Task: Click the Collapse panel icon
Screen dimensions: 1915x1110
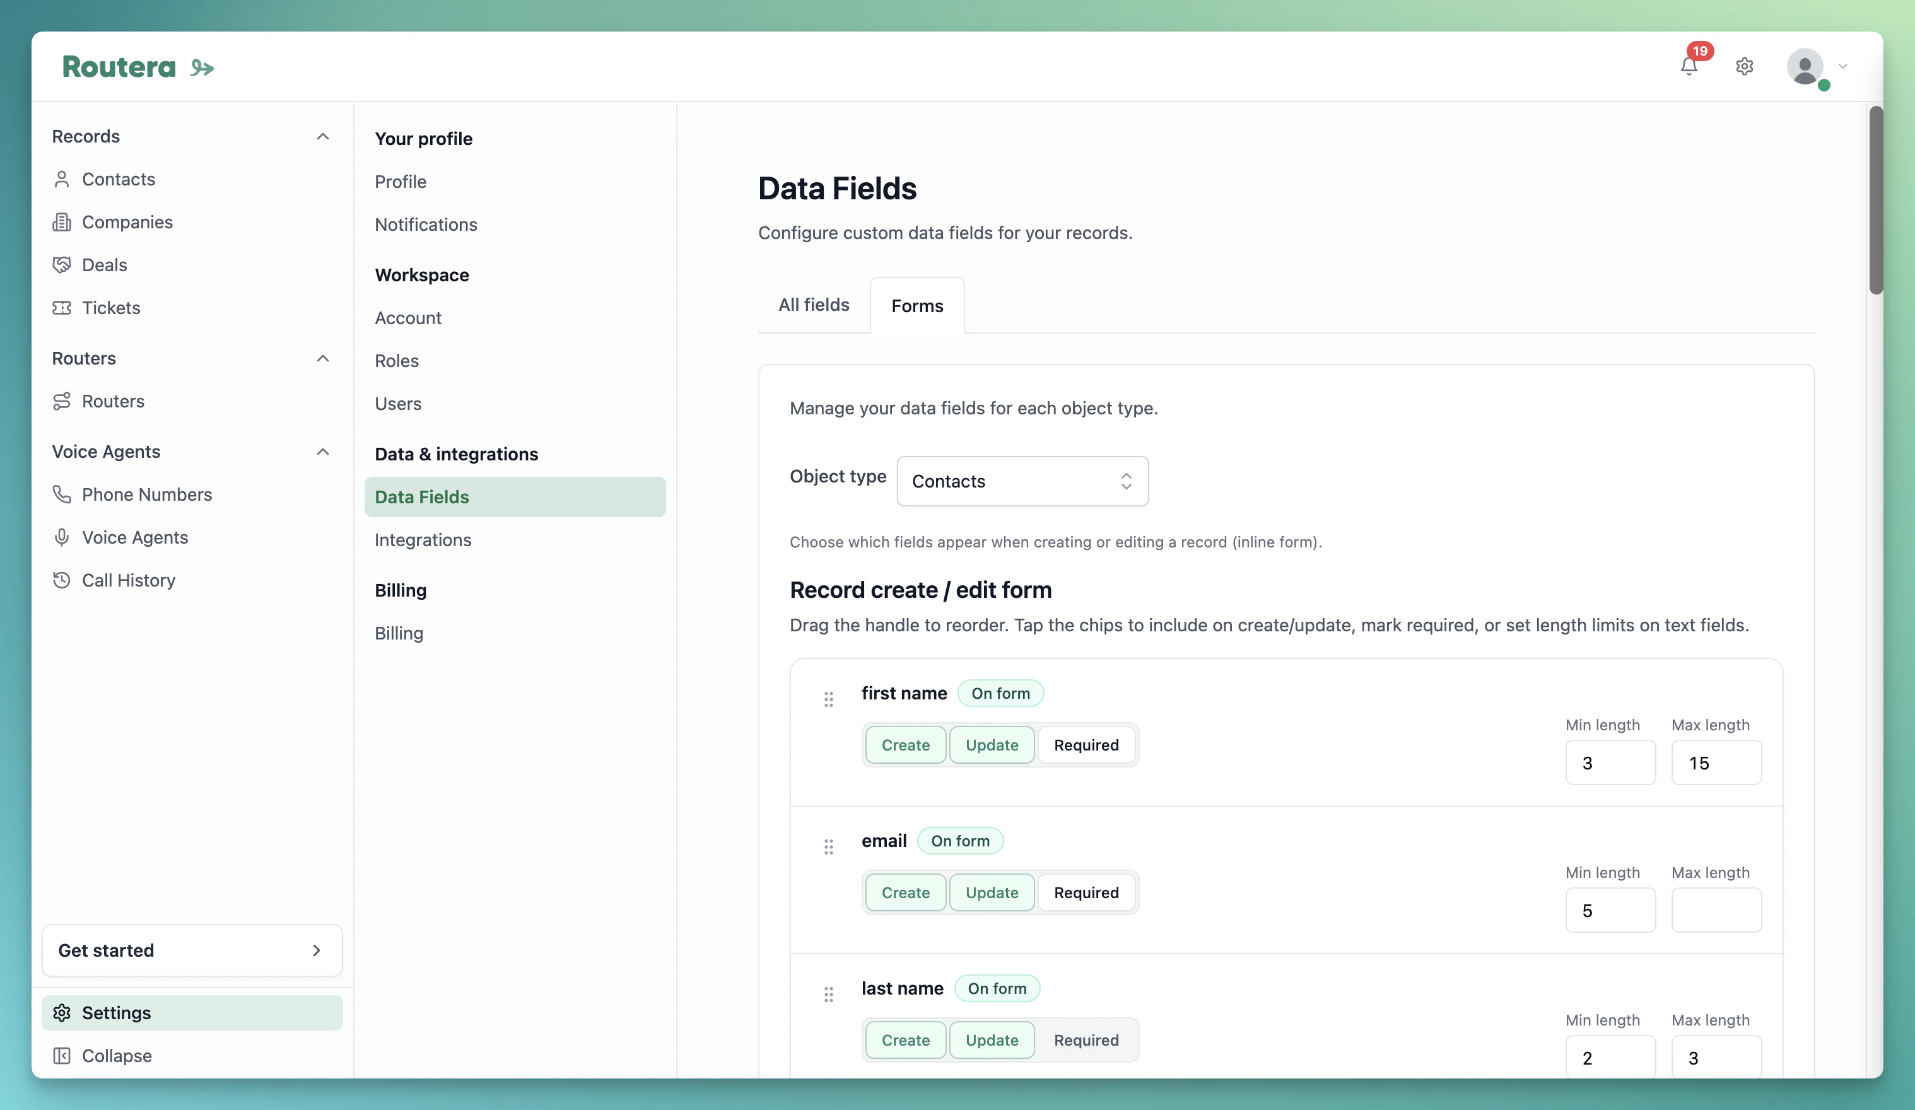Action: coord(62,1056)
